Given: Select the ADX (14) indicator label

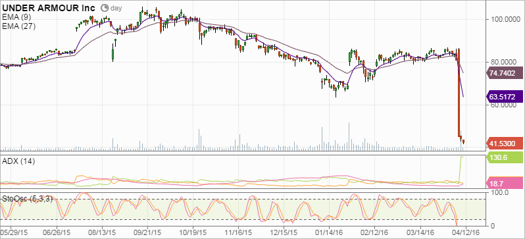Looking at the screenshot, I should click(18, 161).
